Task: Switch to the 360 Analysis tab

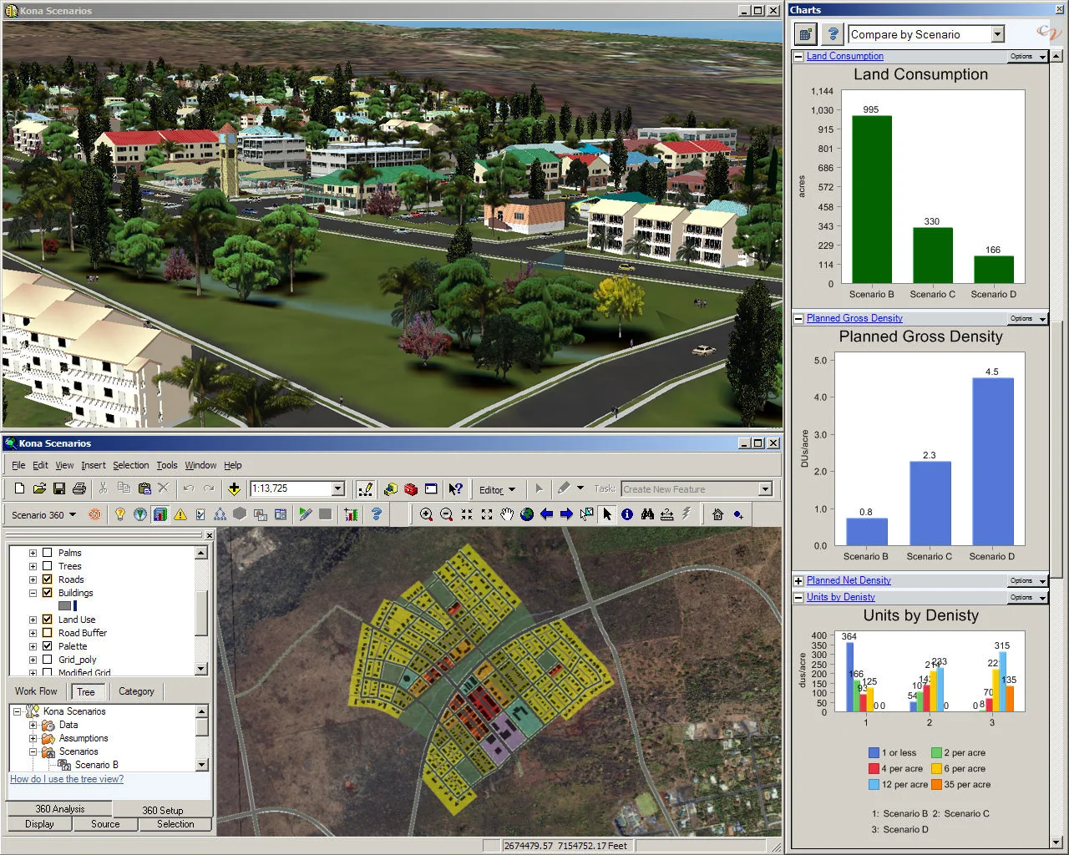Action: (x=59, y=809)
